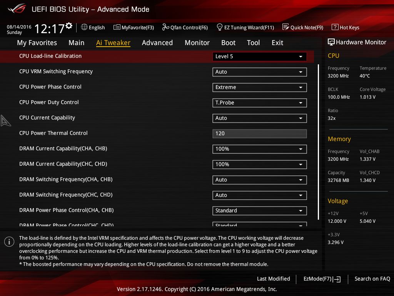Click the settings list vertical scrollbar
The height and width of the screenshot is (296, 394).
[x=318, y=142]
